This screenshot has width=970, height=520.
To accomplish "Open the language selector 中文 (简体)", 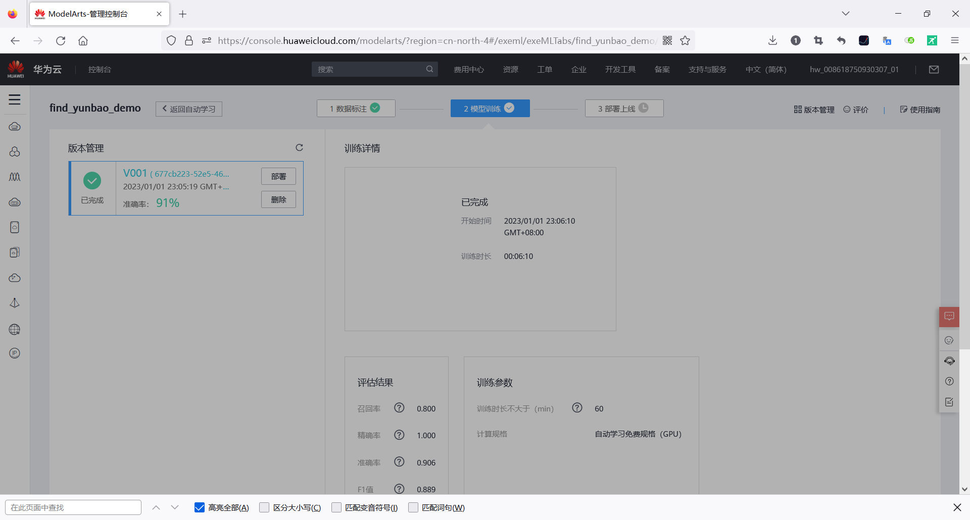I will click(766, 69).
